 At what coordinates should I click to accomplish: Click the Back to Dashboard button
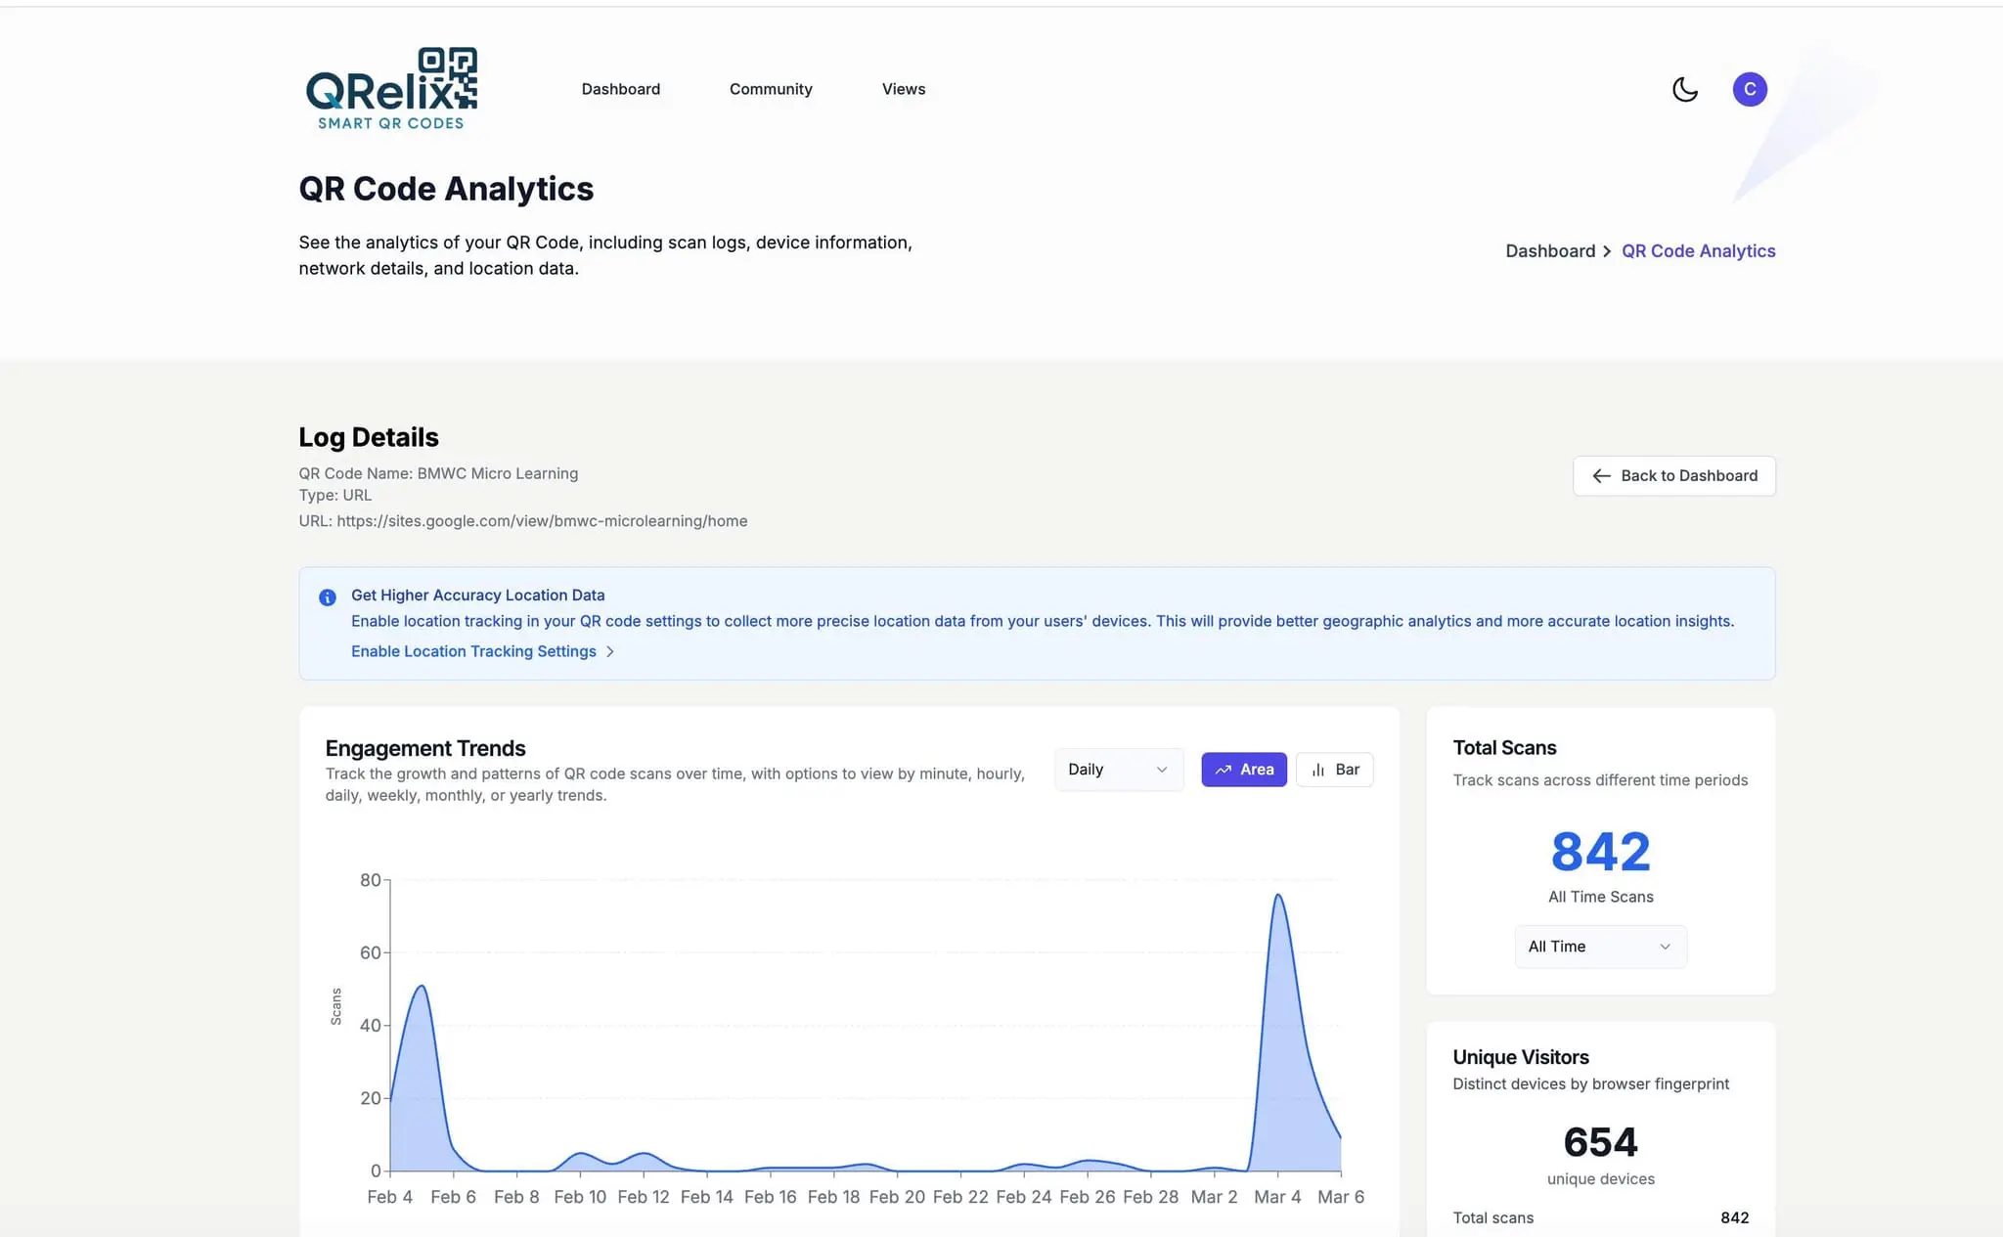point(1673,476)
